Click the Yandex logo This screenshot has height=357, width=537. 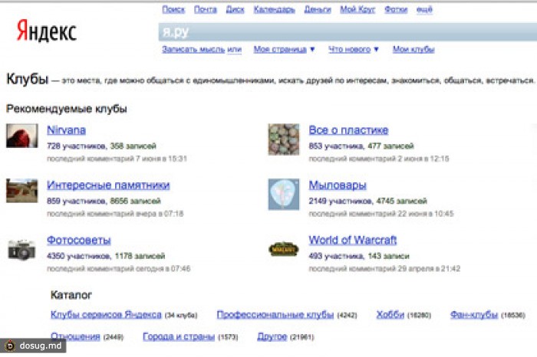[x=46, y=32]
